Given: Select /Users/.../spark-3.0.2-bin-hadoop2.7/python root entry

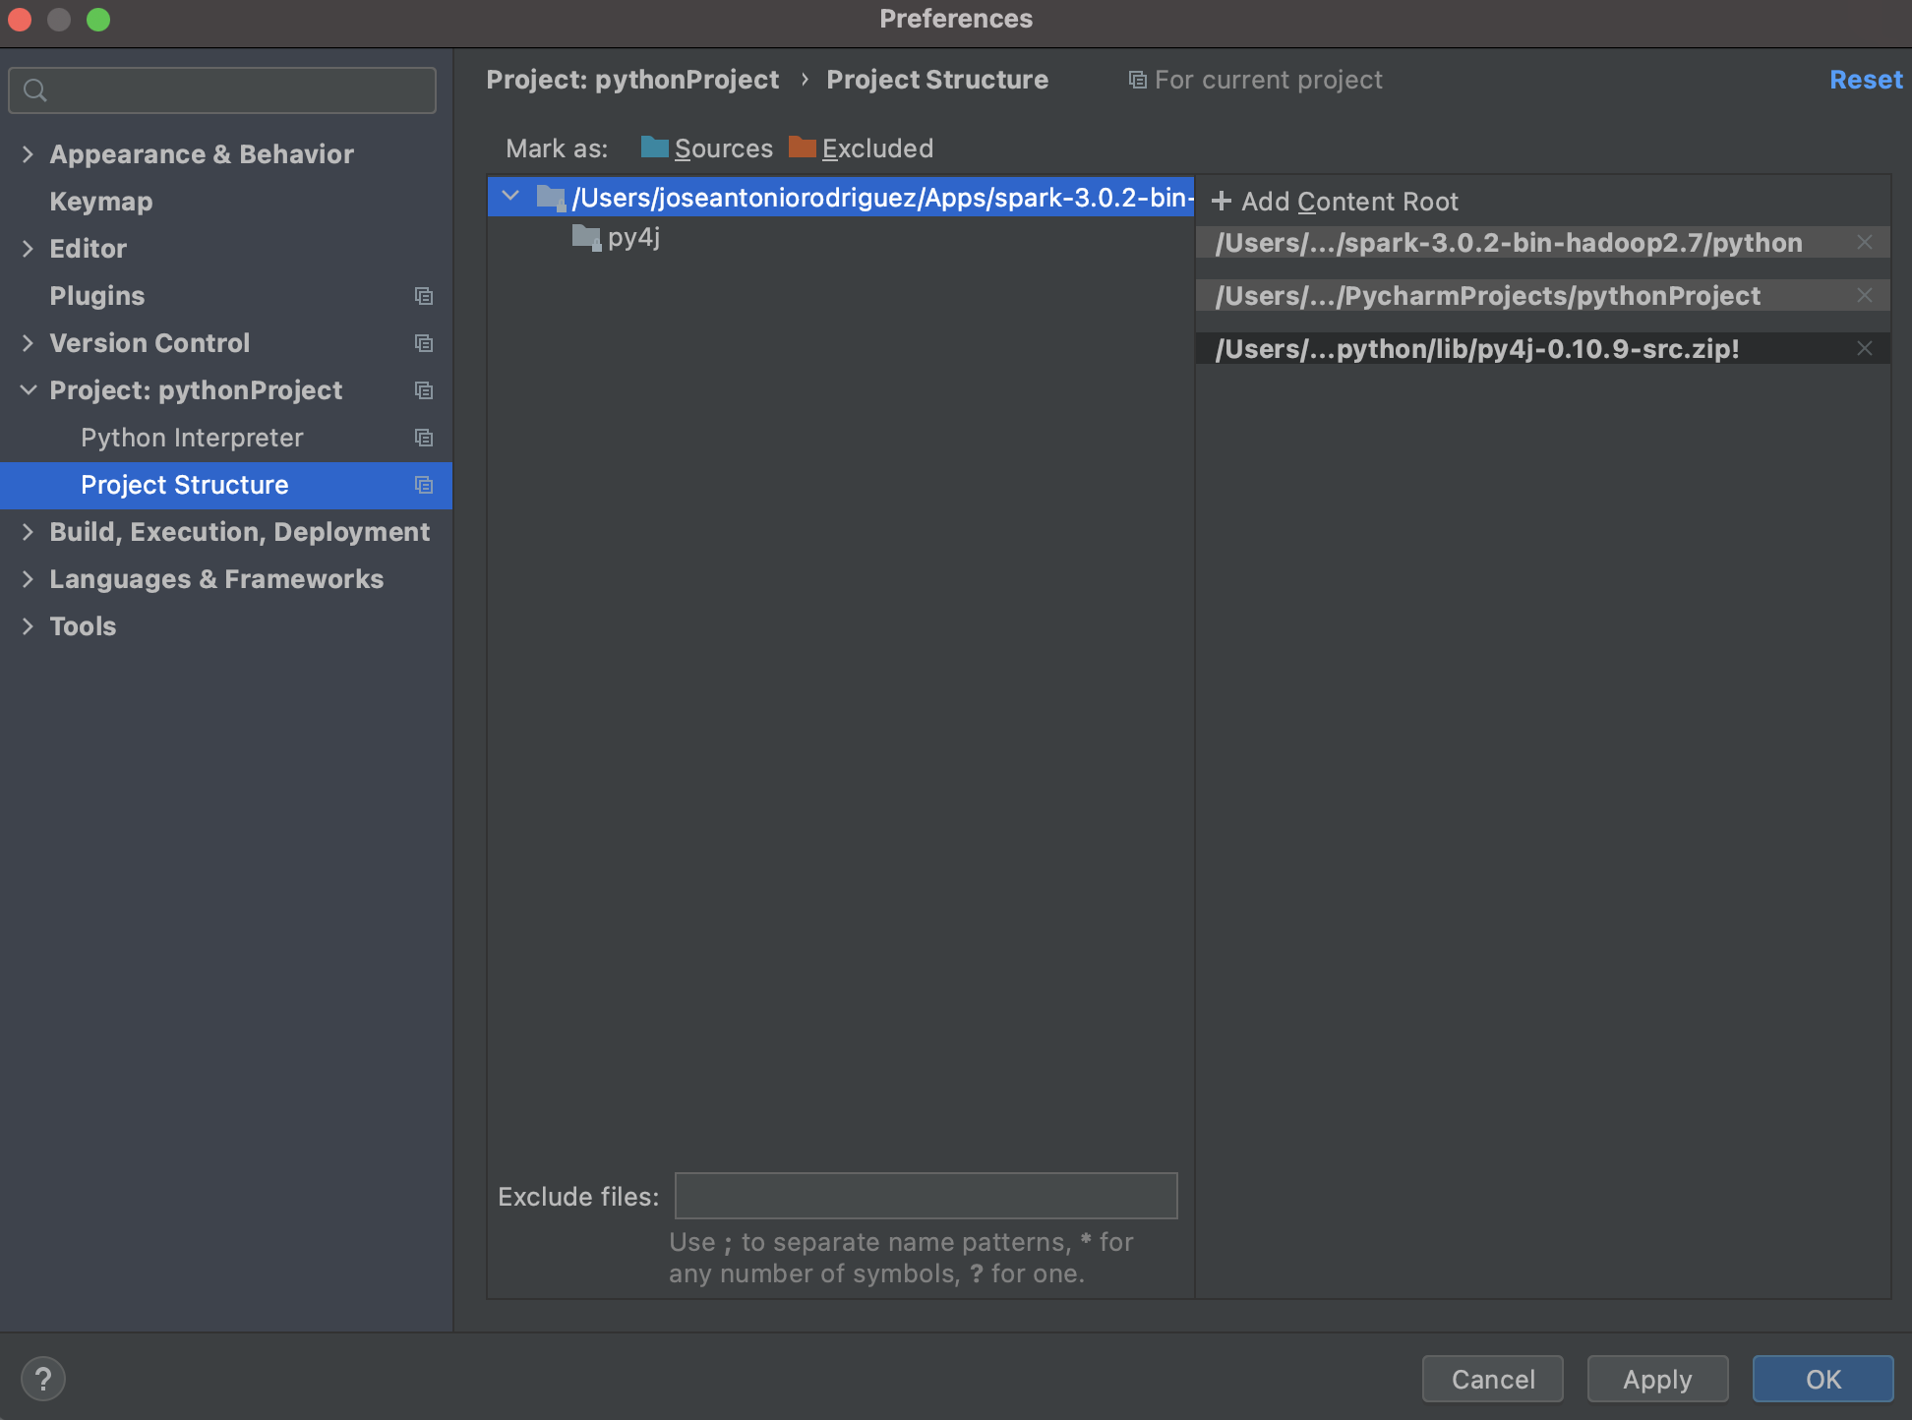Looking at the screenshot, I should 1542,243.
